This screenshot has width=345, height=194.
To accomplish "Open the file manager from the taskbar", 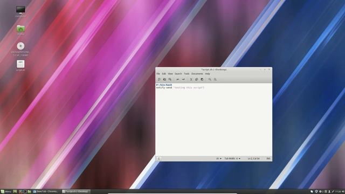I will click(29, 192).
